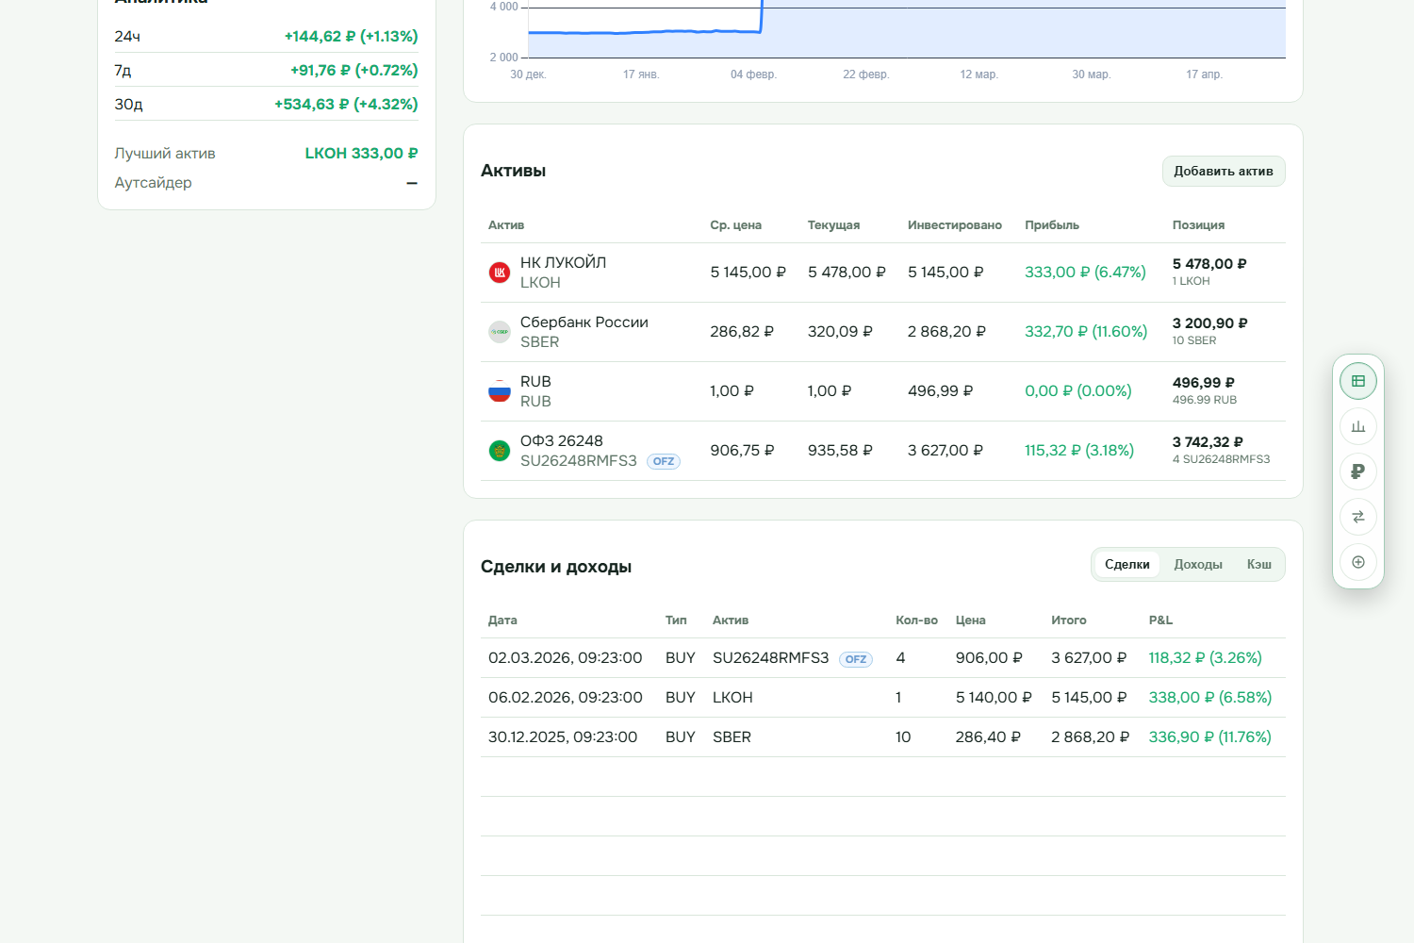Click the LKOH asset in trades table

[732, 697]
